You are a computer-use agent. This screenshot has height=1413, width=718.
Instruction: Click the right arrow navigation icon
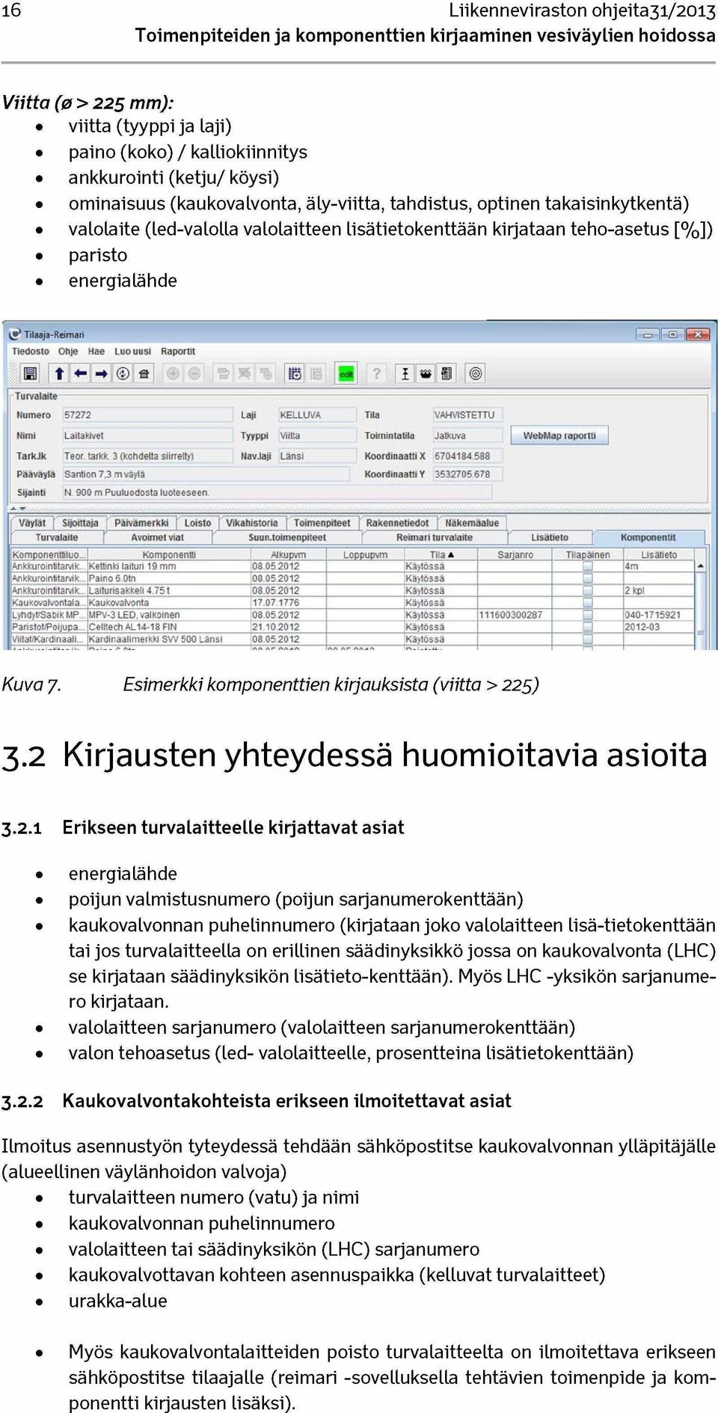pos(101,373)
